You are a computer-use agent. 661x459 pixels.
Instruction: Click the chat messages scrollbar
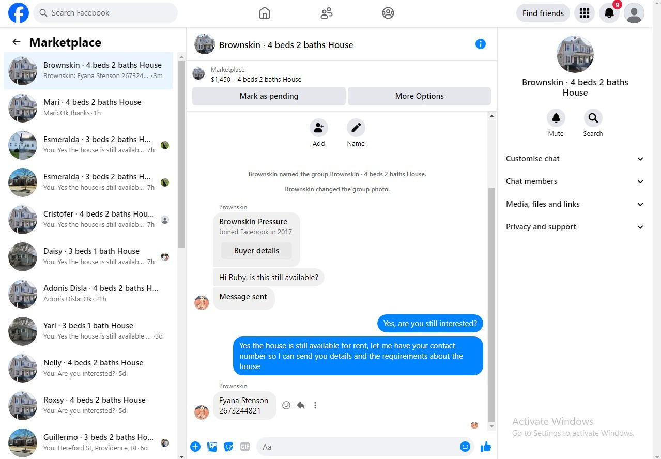(x=491, y=305)
